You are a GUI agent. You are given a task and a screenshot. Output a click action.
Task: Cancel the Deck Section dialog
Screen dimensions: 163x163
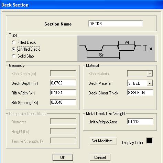(100, 157)
